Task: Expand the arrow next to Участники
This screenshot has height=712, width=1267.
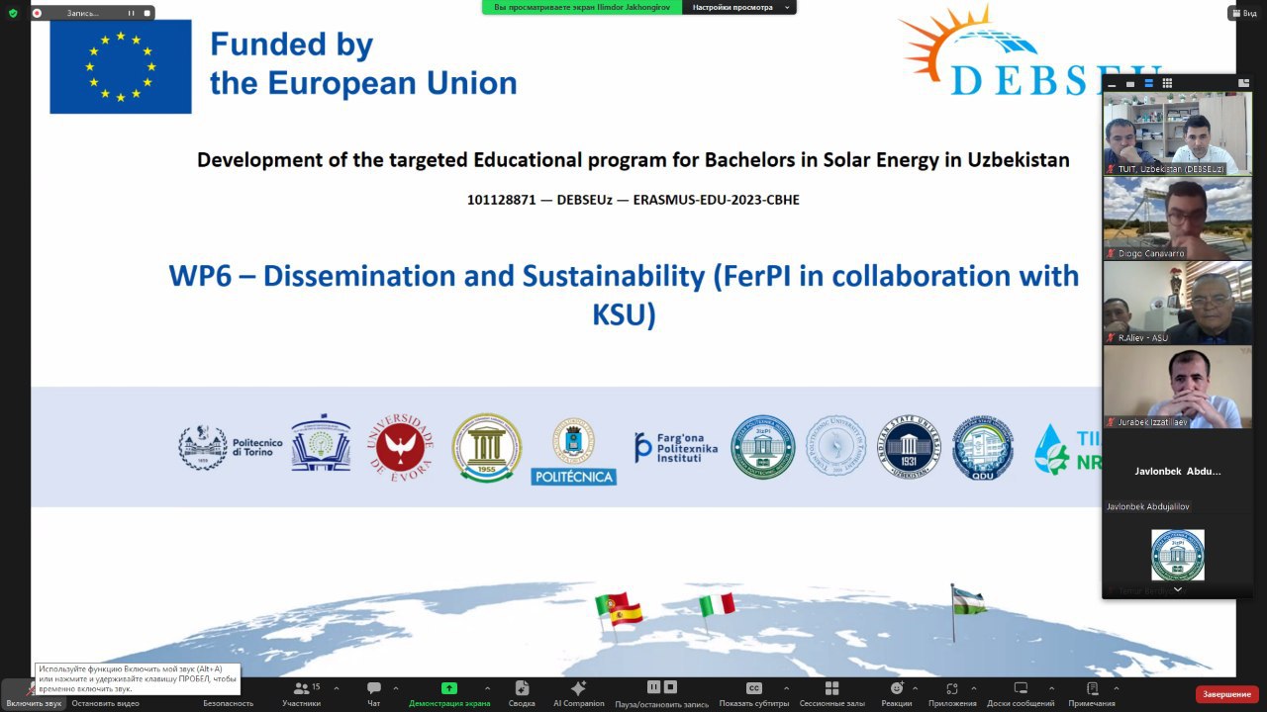Action: pos(337,688)
